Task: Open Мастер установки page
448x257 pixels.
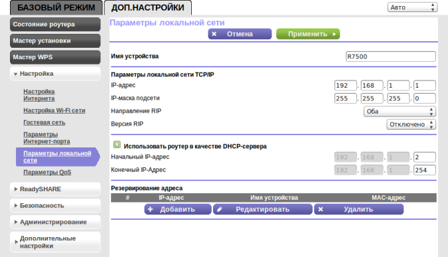Action: point(55,41)
